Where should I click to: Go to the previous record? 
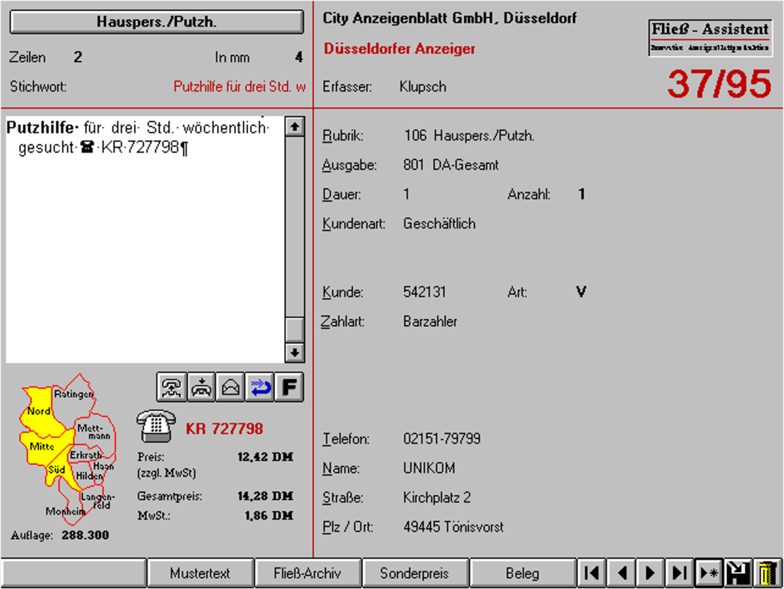[x=621, y=573]
